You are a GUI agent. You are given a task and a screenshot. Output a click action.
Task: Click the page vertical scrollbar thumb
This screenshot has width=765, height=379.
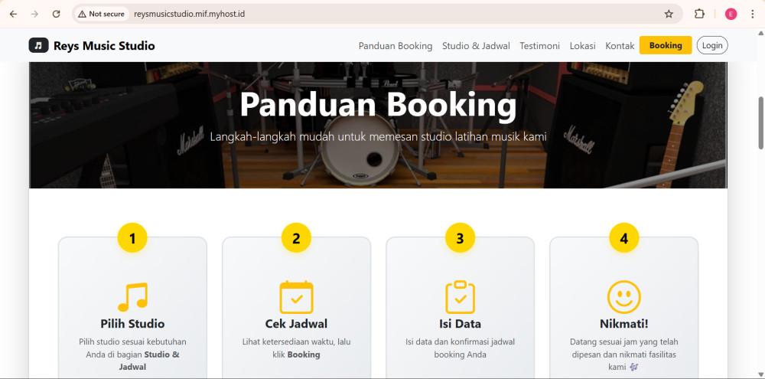(760, 123)
